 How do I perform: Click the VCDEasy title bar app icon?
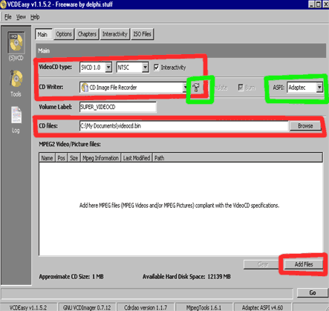[x=3, y=4]
